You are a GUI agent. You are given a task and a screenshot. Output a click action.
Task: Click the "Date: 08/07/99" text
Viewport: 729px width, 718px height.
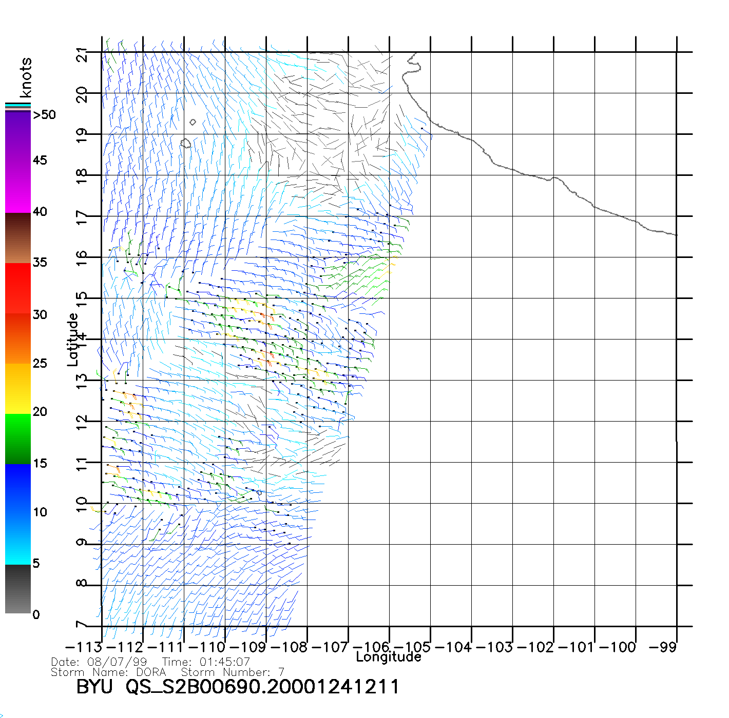click(99, 662)
